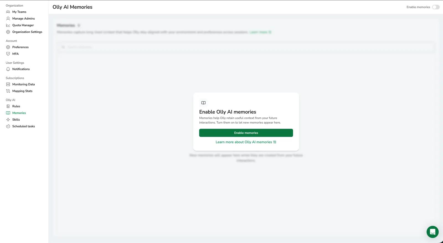Click the Memories book icon in sidebar
The height and width of the screenshot is (243, 443).
point(8,113)
